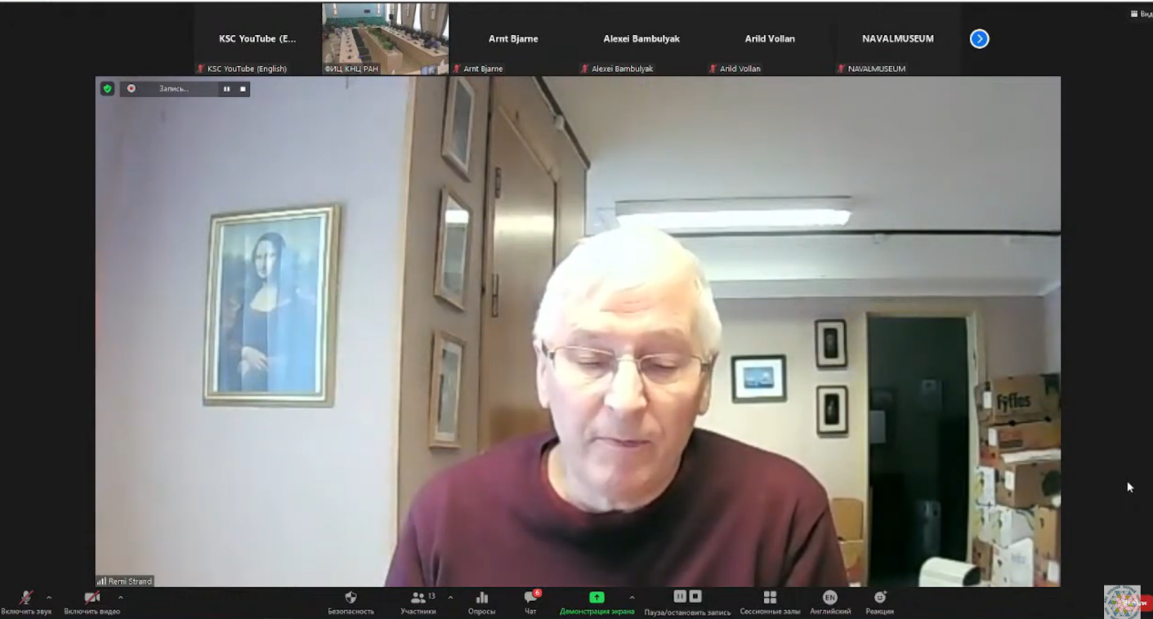Expand audio options arrow beside microphone
The width and height of the screenshot is (1153, 619).
(x=49, y=598)
